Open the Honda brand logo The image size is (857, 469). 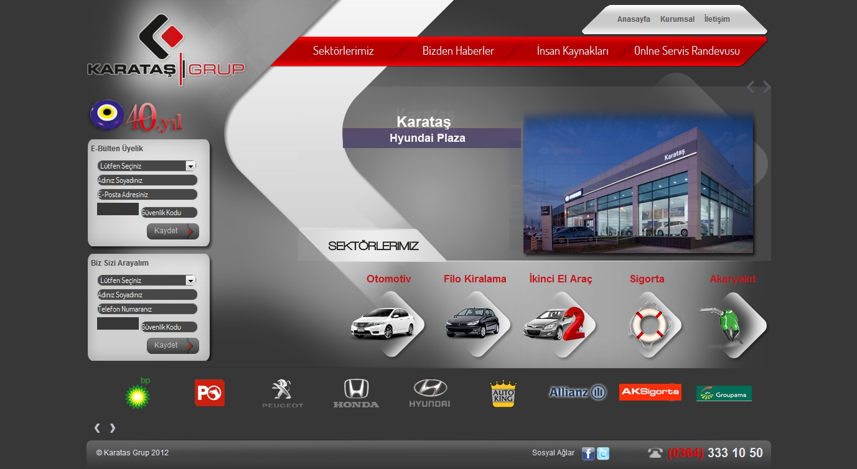coord(356,393)
